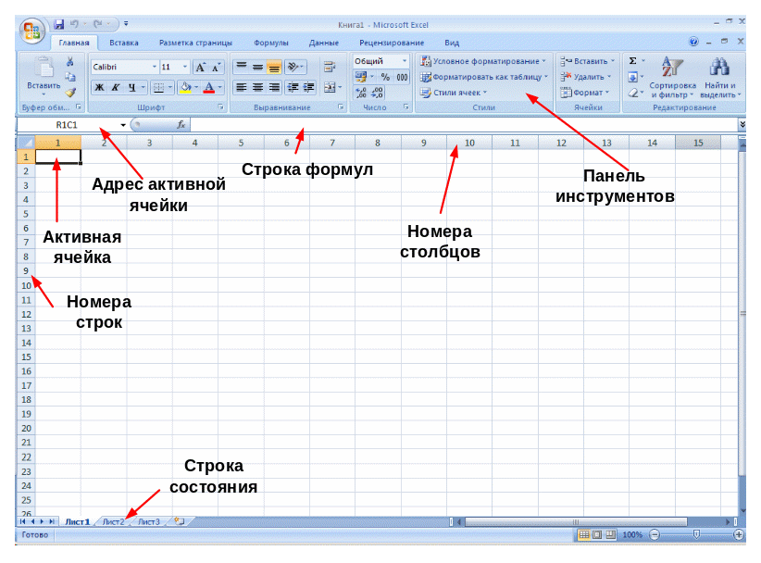Increase indent of cell text

pyautogui.click(x=308, y=87)
